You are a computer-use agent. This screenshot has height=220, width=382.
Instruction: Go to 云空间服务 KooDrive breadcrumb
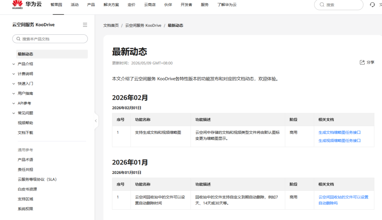click(x=143, y=25)
